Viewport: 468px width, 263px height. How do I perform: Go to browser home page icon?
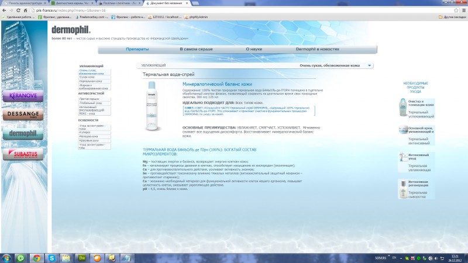[x=25, y=10]
